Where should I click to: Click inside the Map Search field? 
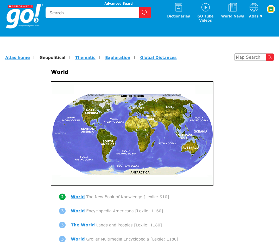point(249,57)
